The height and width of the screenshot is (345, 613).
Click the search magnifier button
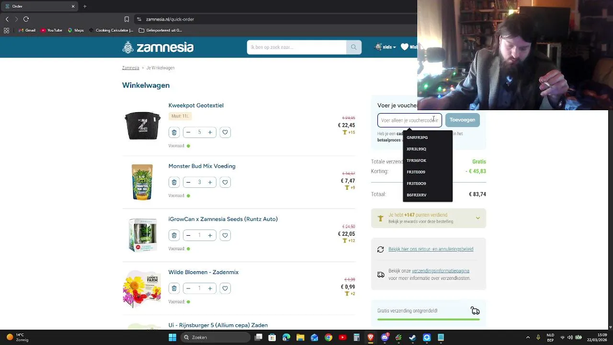pos(354,47)
